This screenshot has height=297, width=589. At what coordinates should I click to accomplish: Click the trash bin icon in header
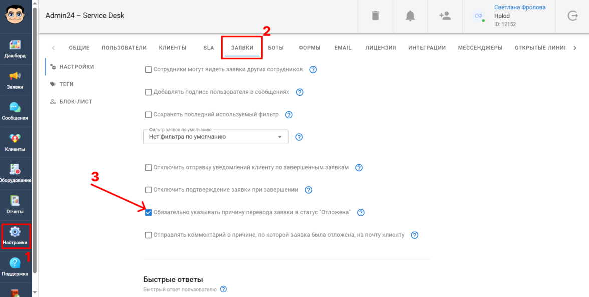[x=375, y=16]
